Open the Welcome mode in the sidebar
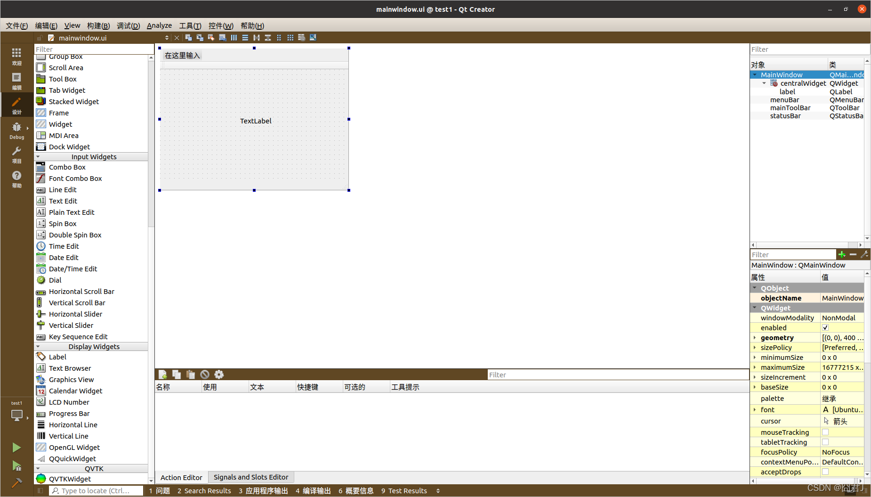This screenshot has width=871, height=497. point(16,56)
